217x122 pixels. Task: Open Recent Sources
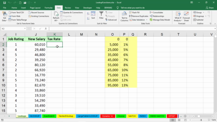[36, 13]
